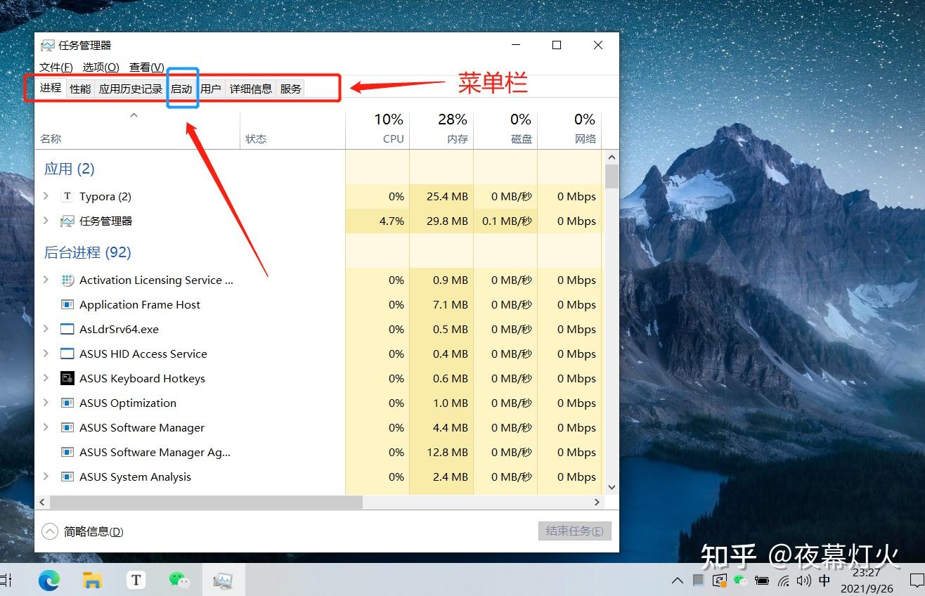Sort by the 网络 column header
The width and height of the screenshot is (925, 596).
tap(569, 130)
